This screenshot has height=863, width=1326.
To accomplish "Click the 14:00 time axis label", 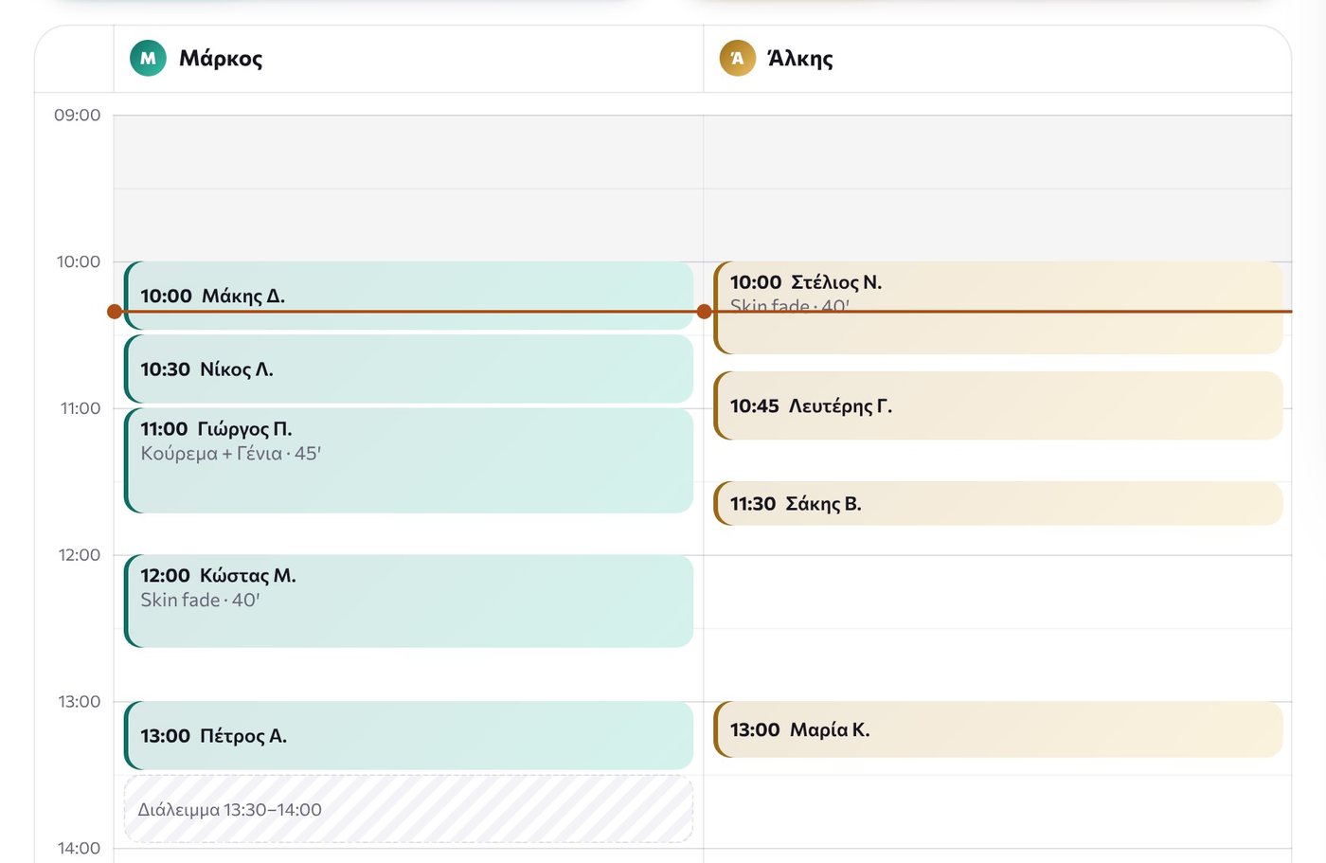I will (x=80, y=849).
